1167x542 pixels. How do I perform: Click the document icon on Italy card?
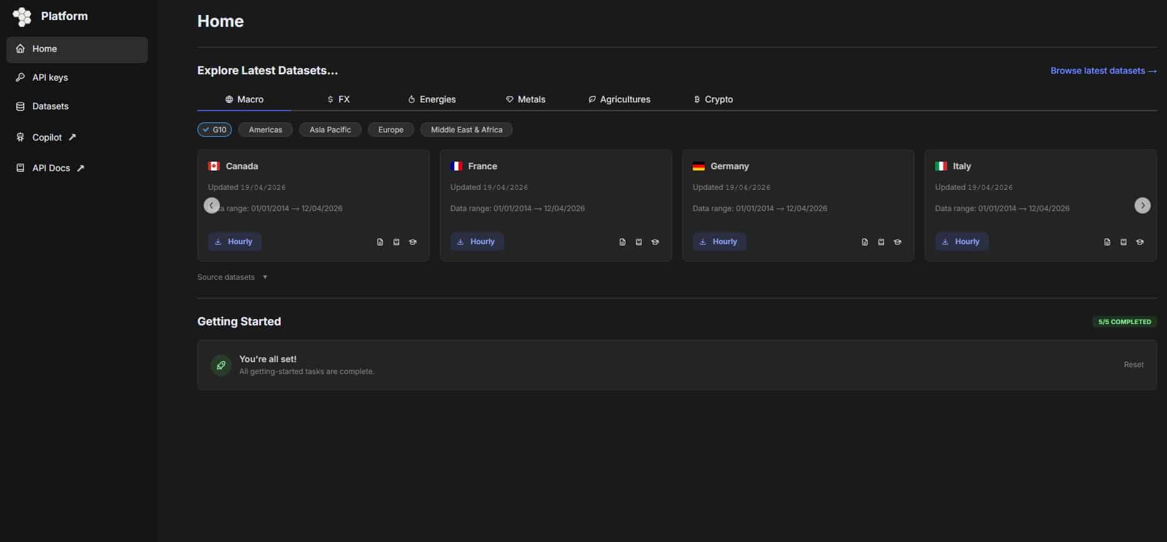(1107, 242)
